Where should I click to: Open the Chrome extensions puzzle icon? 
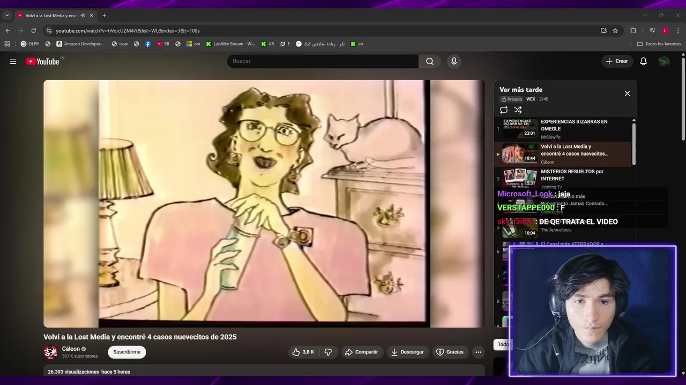[633, 30]
